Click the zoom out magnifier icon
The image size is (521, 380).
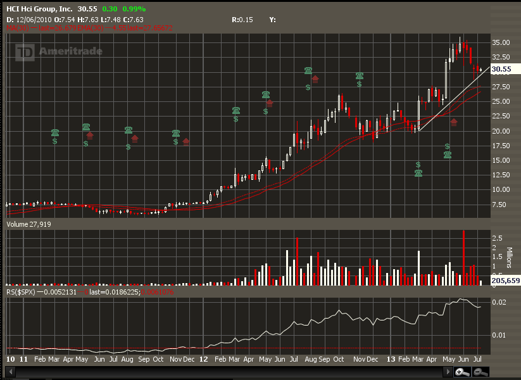pyautogui.click(x=481, y=372)
